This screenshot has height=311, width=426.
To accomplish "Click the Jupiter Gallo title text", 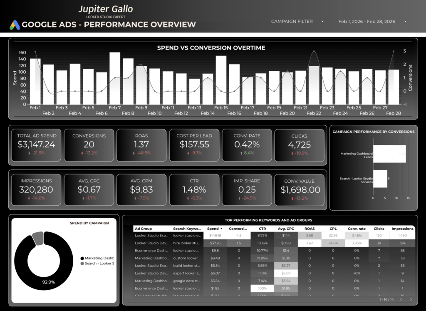I will click(x=106, y=9).
